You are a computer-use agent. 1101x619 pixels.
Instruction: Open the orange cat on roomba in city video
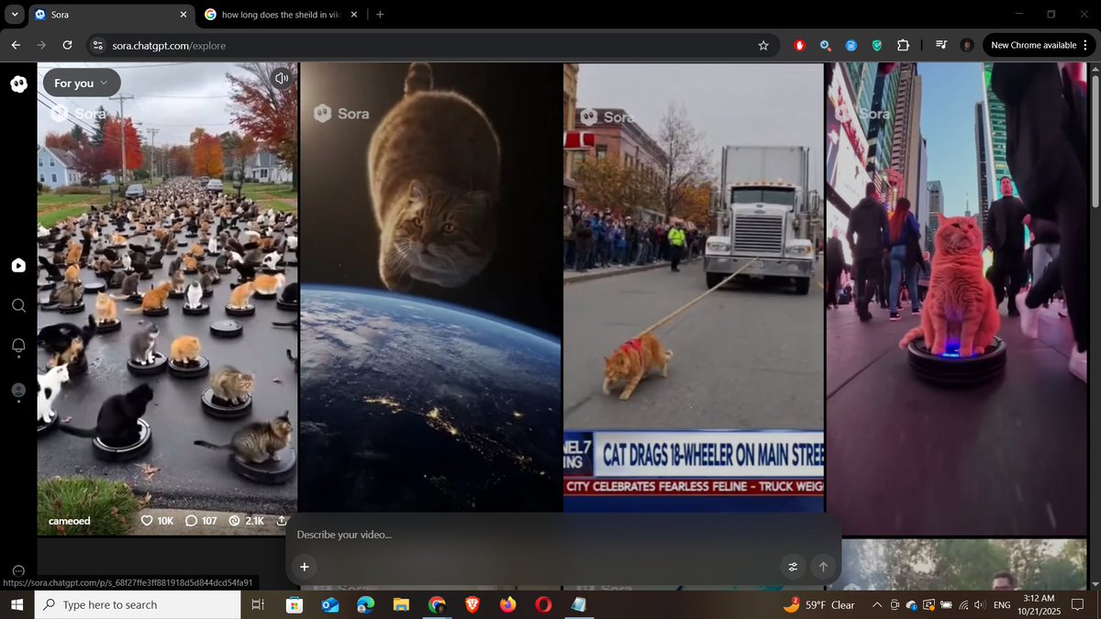956,299
